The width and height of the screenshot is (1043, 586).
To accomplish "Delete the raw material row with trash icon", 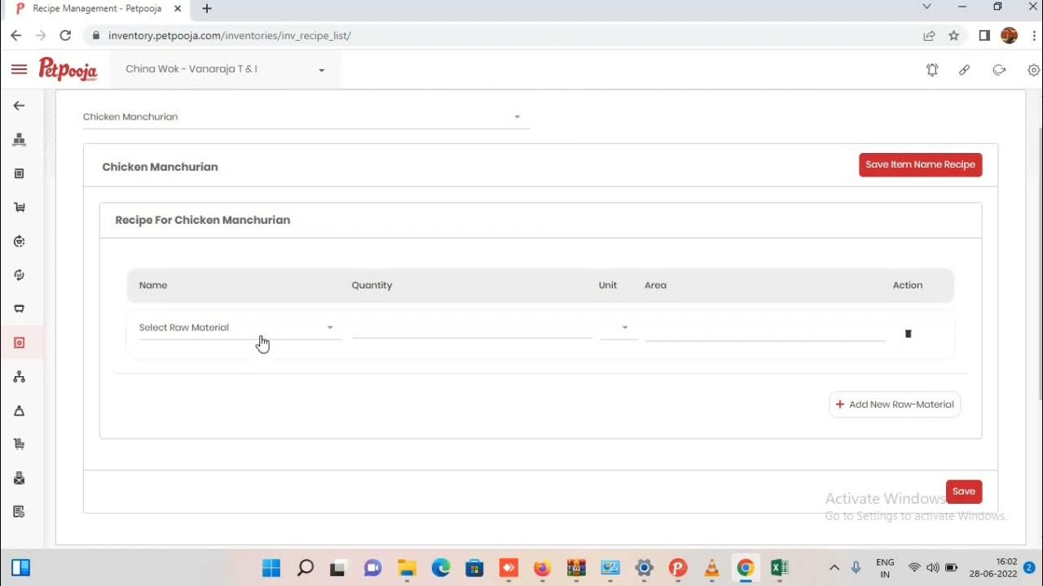I will [909, 334].
